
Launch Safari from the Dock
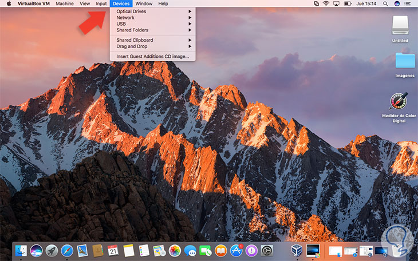67,251
